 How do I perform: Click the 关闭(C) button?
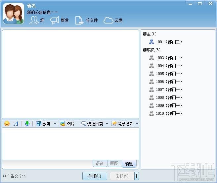pyautogui.click(x=95, y=176)
